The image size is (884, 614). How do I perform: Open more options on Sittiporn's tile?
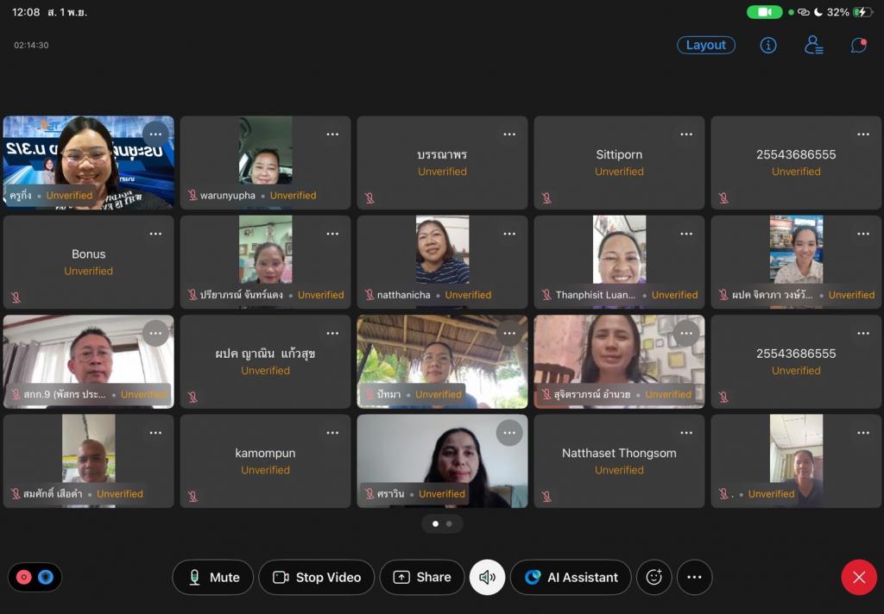(x=686, y=135)
